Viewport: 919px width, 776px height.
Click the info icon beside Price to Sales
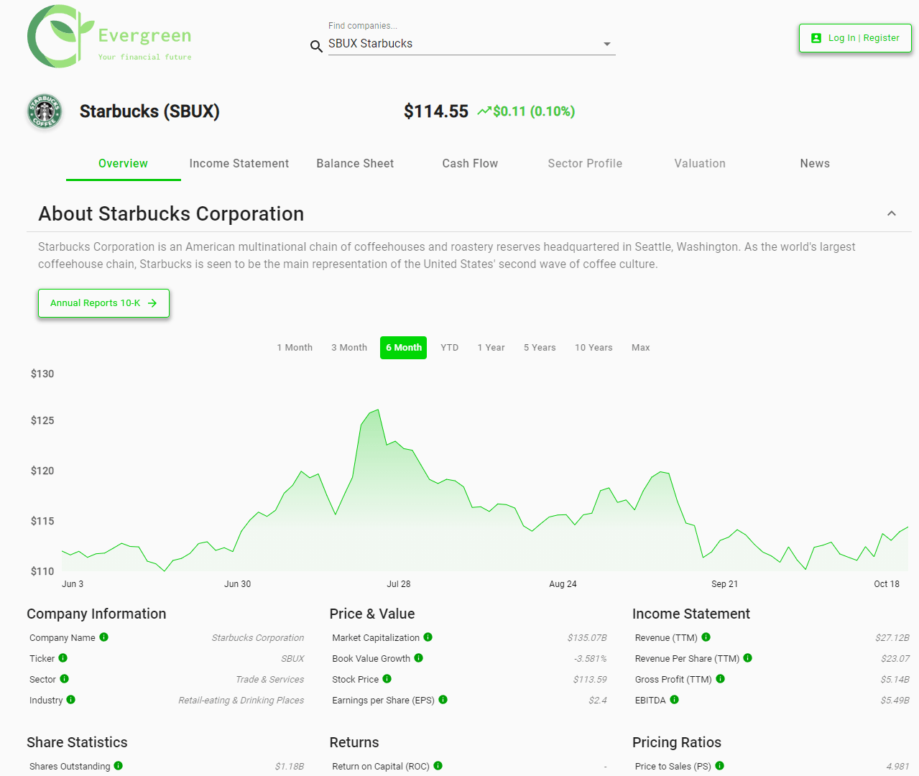(x=720, y=766)
